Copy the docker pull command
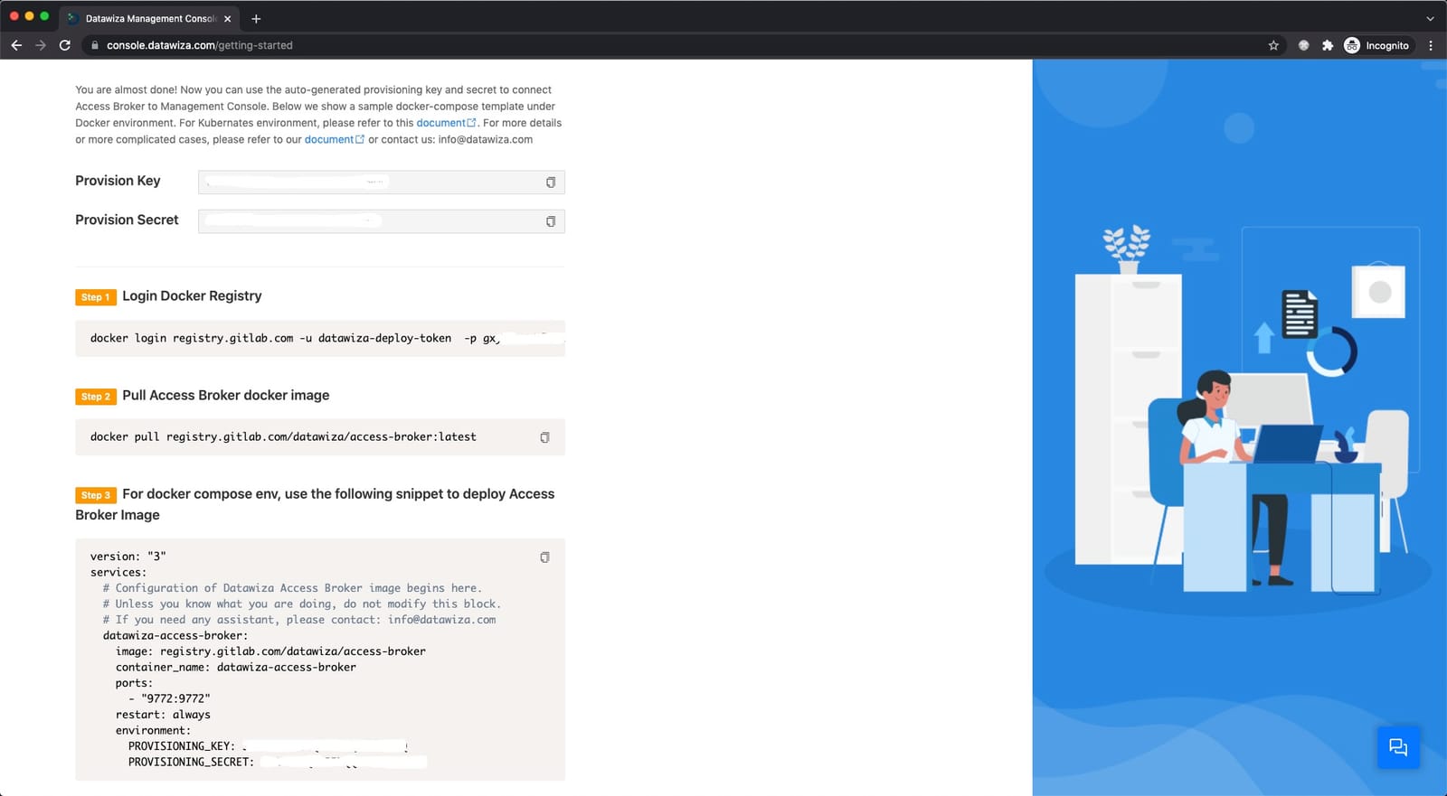The height and width of the screenshot is (796, 1447). [544, 437]
